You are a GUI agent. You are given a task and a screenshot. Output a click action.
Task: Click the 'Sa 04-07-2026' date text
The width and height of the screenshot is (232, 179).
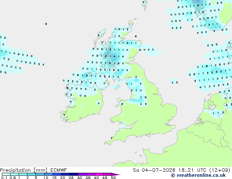[154, 170]
